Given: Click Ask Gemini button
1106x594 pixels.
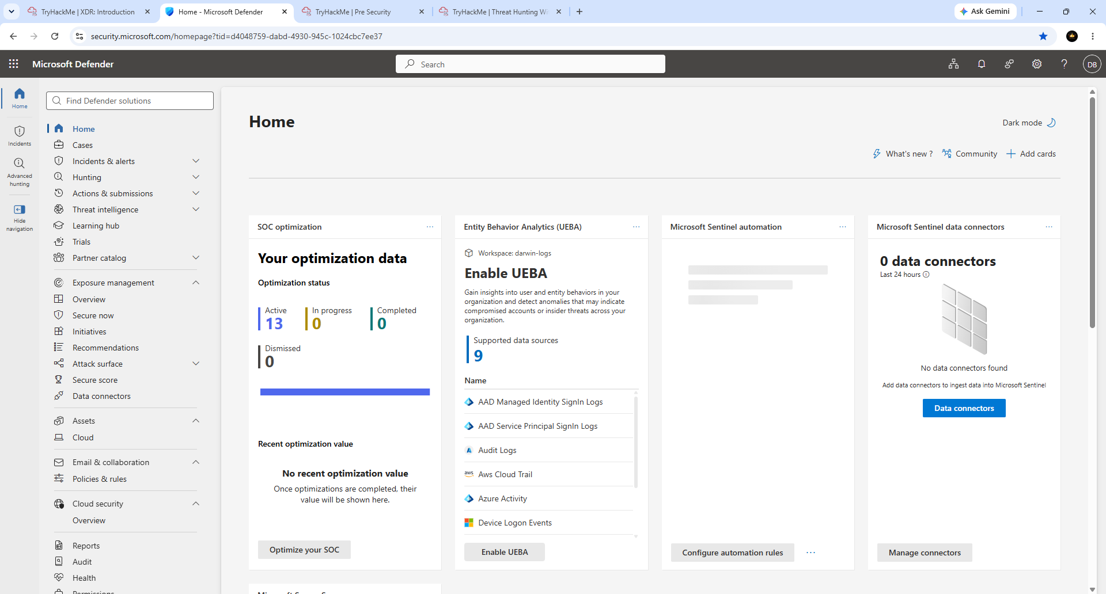Looking at the screenshot, I should click(x=985, y=12).
